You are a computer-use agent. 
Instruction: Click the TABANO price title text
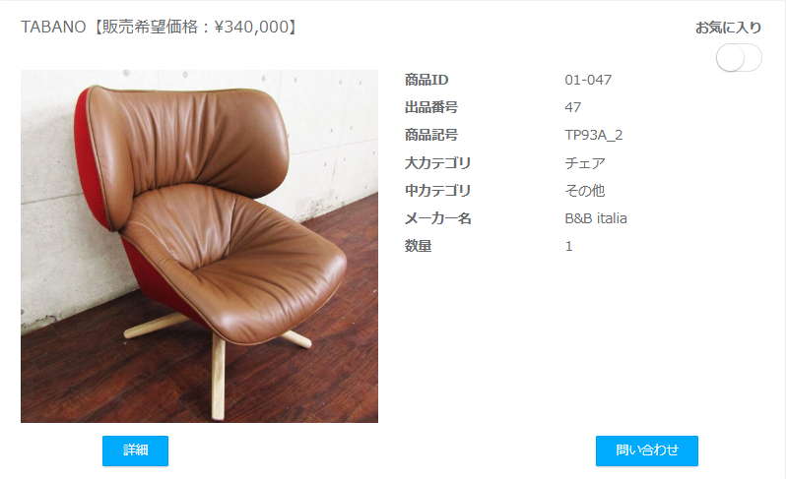[161, 27]
